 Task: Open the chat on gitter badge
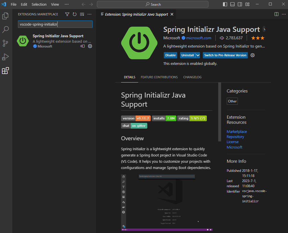[x=134, y=126]
